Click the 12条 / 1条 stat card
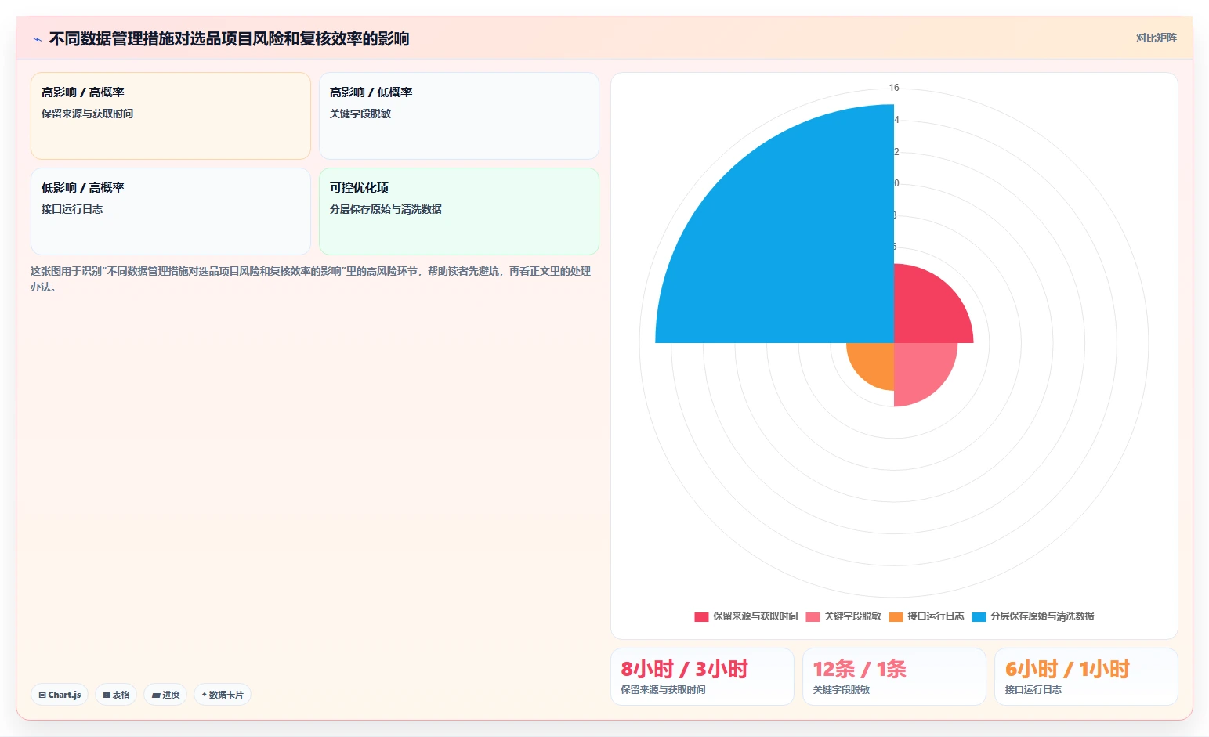1209x737 pixels. click(x=894, y=677)
